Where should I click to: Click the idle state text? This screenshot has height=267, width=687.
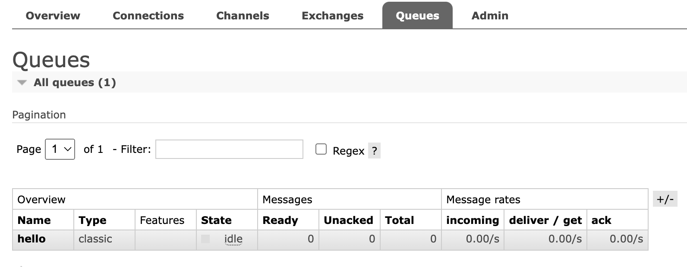coord(233,239)
